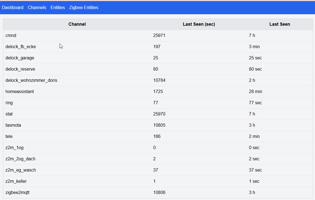Go to Zigbee Entities page
Image resolution: width=315 pixels, height=200 pixels.
pyautogui.click(x=84, y=8)
